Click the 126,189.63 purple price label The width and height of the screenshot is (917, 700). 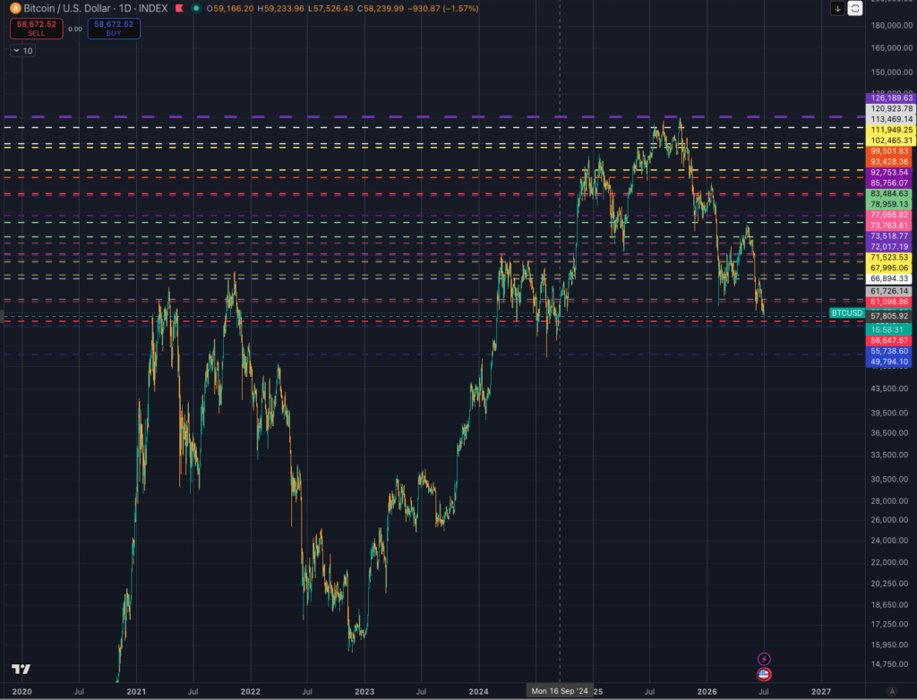[891, 98]
